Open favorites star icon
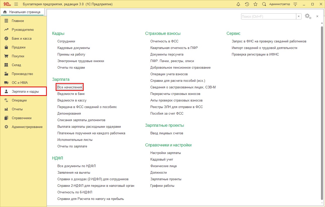This screenshot has height=207, width=325. [255, 4]
